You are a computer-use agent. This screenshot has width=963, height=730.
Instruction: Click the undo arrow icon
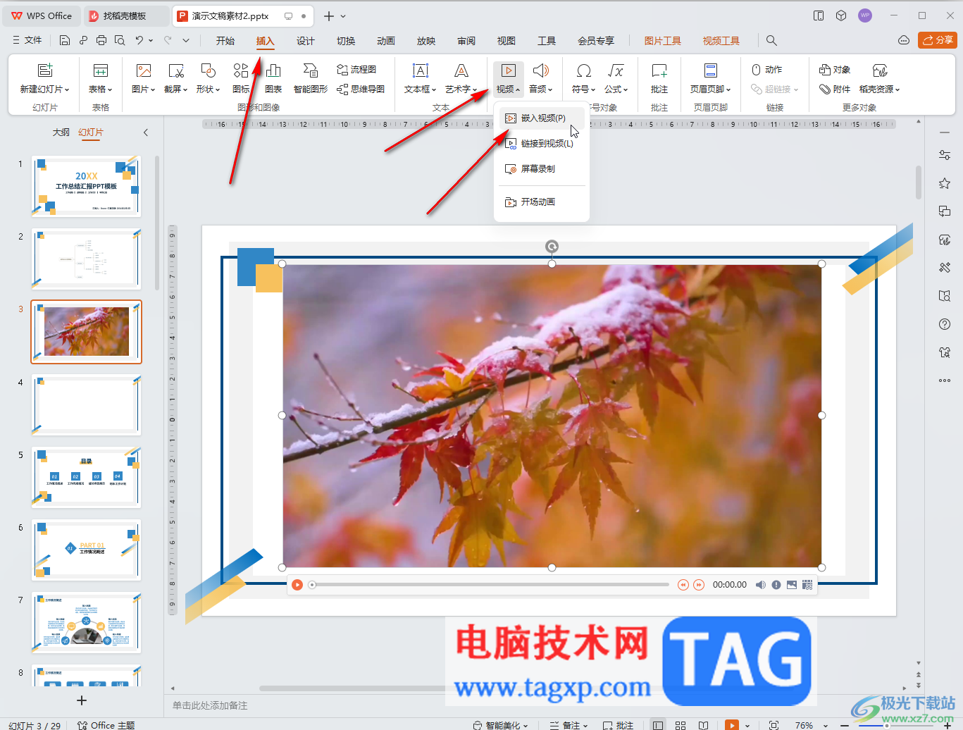[x=139, y=40]
